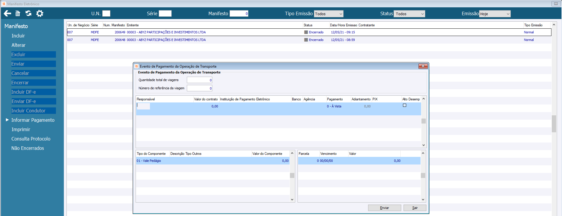
Task: Select manifest row 200648
Action: 309,40
